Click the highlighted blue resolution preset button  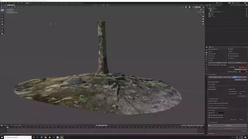click(x=235, y=77)
